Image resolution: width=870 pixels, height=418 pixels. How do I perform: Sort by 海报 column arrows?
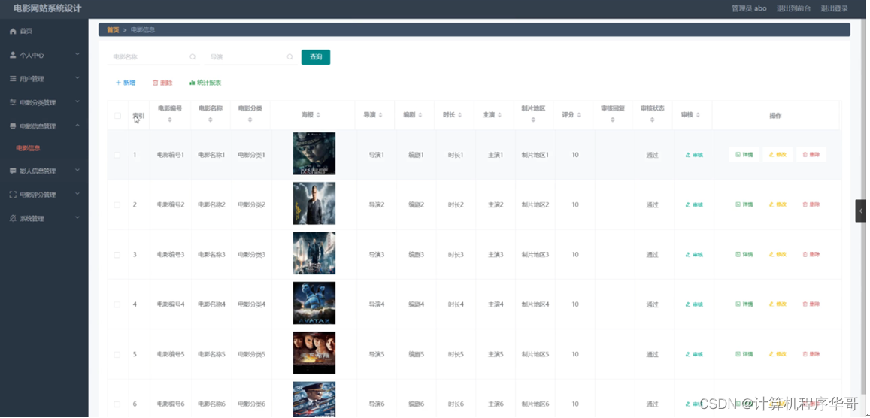coord(318,115)
